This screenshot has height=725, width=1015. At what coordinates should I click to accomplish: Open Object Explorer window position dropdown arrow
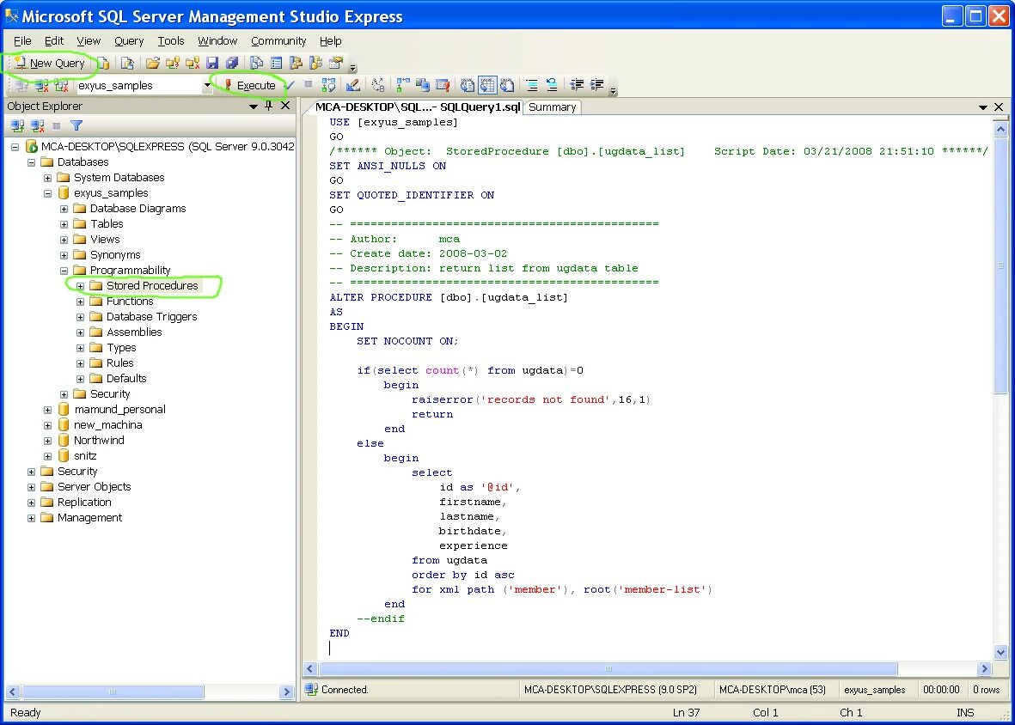[253, 106]
